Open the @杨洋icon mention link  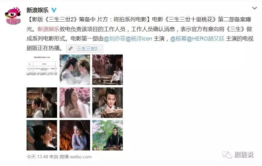[139, 39]
